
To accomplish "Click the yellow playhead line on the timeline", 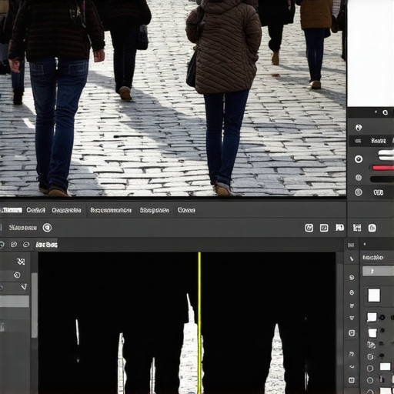I will coord(199,323).
